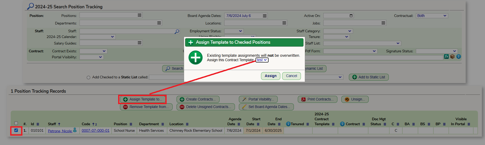The image size is (485, 145).
Task: Click Cancel in the Assign Template dialog
Action: [292, 76]
